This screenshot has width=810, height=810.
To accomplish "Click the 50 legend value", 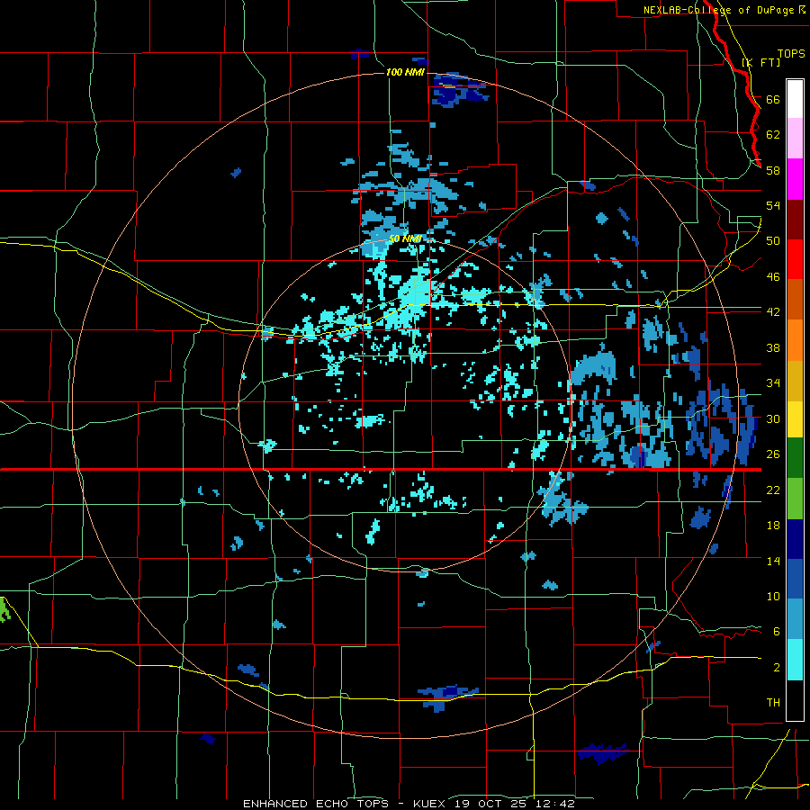I will (773, 241).
